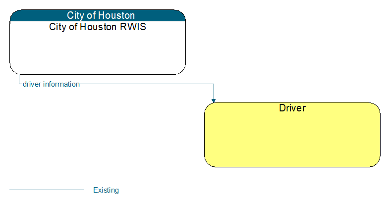The width and height of the screenshot is (388, 204).
Task: Click the Existing legend line sample
Action: pyautogui.click(x=47, y=190)
